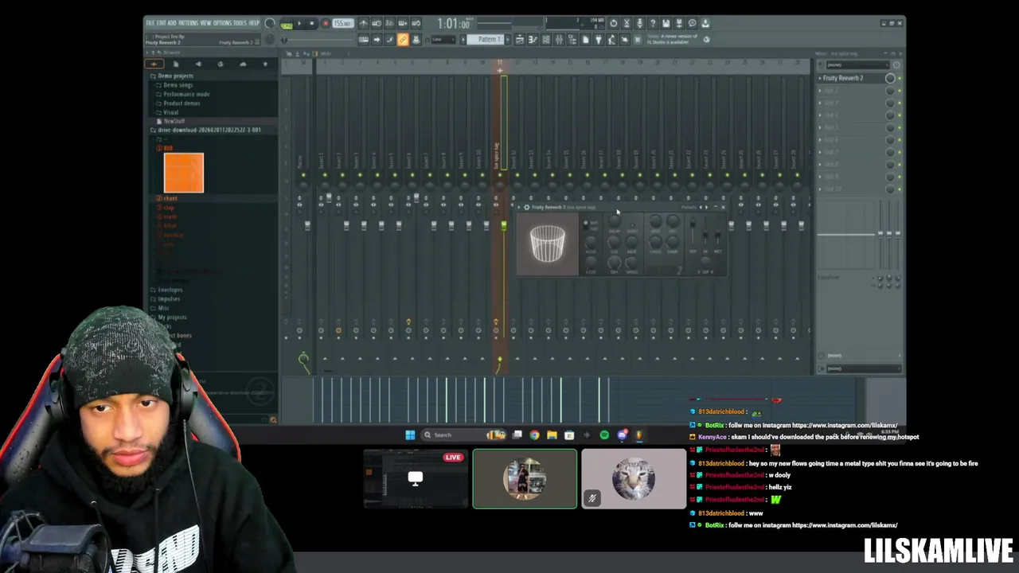Click the save project disk icon
Image resolution: width=1019 pixels, height=573 pixels.
[666, 23]
